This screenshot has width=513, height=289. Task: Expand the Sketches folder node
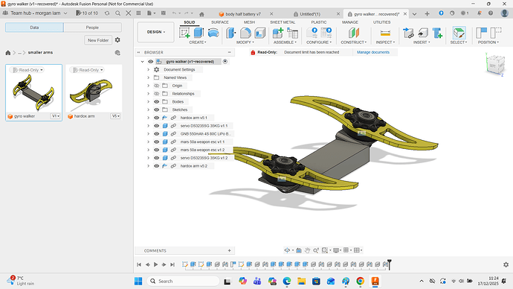click(x=148, y=109)
